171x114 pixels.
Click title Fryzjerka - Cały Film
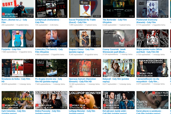(11, 49)
